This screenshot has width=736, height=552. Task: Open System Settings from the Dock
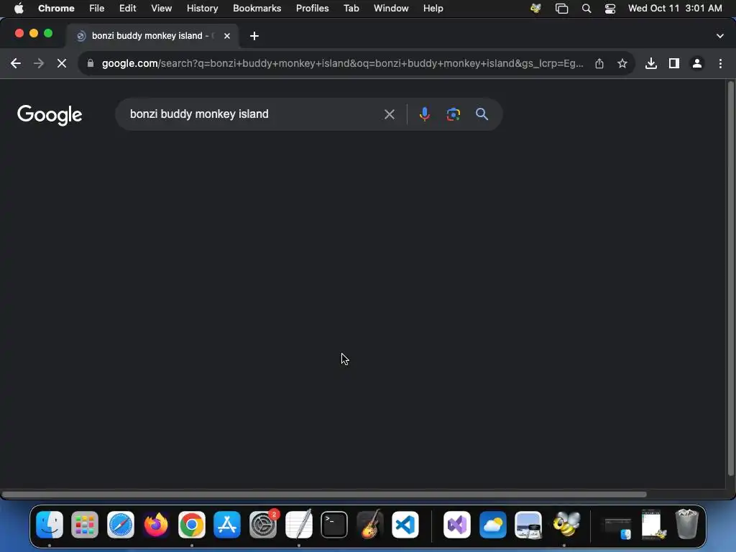point(263,525)
